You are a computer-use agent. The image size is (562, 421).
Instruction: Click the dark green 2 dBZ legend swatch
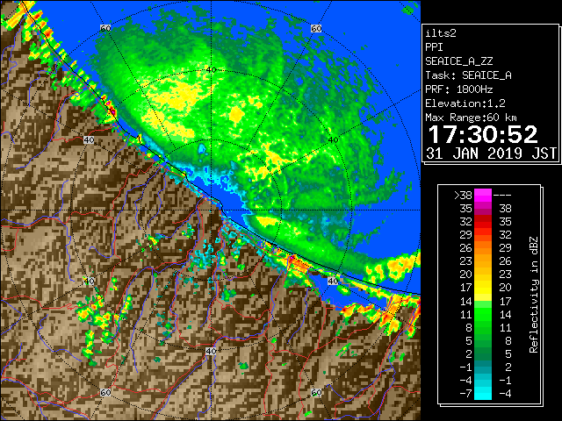point(483,353)
